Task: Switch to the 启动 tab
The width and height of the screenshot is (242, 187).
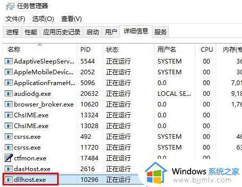Action: point(93,32)
